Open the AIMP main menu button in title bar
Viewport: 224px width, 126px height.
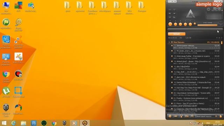[x=169, y=1]
